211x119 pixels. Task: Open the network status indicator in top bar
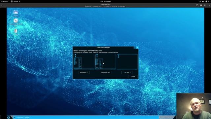200,1
